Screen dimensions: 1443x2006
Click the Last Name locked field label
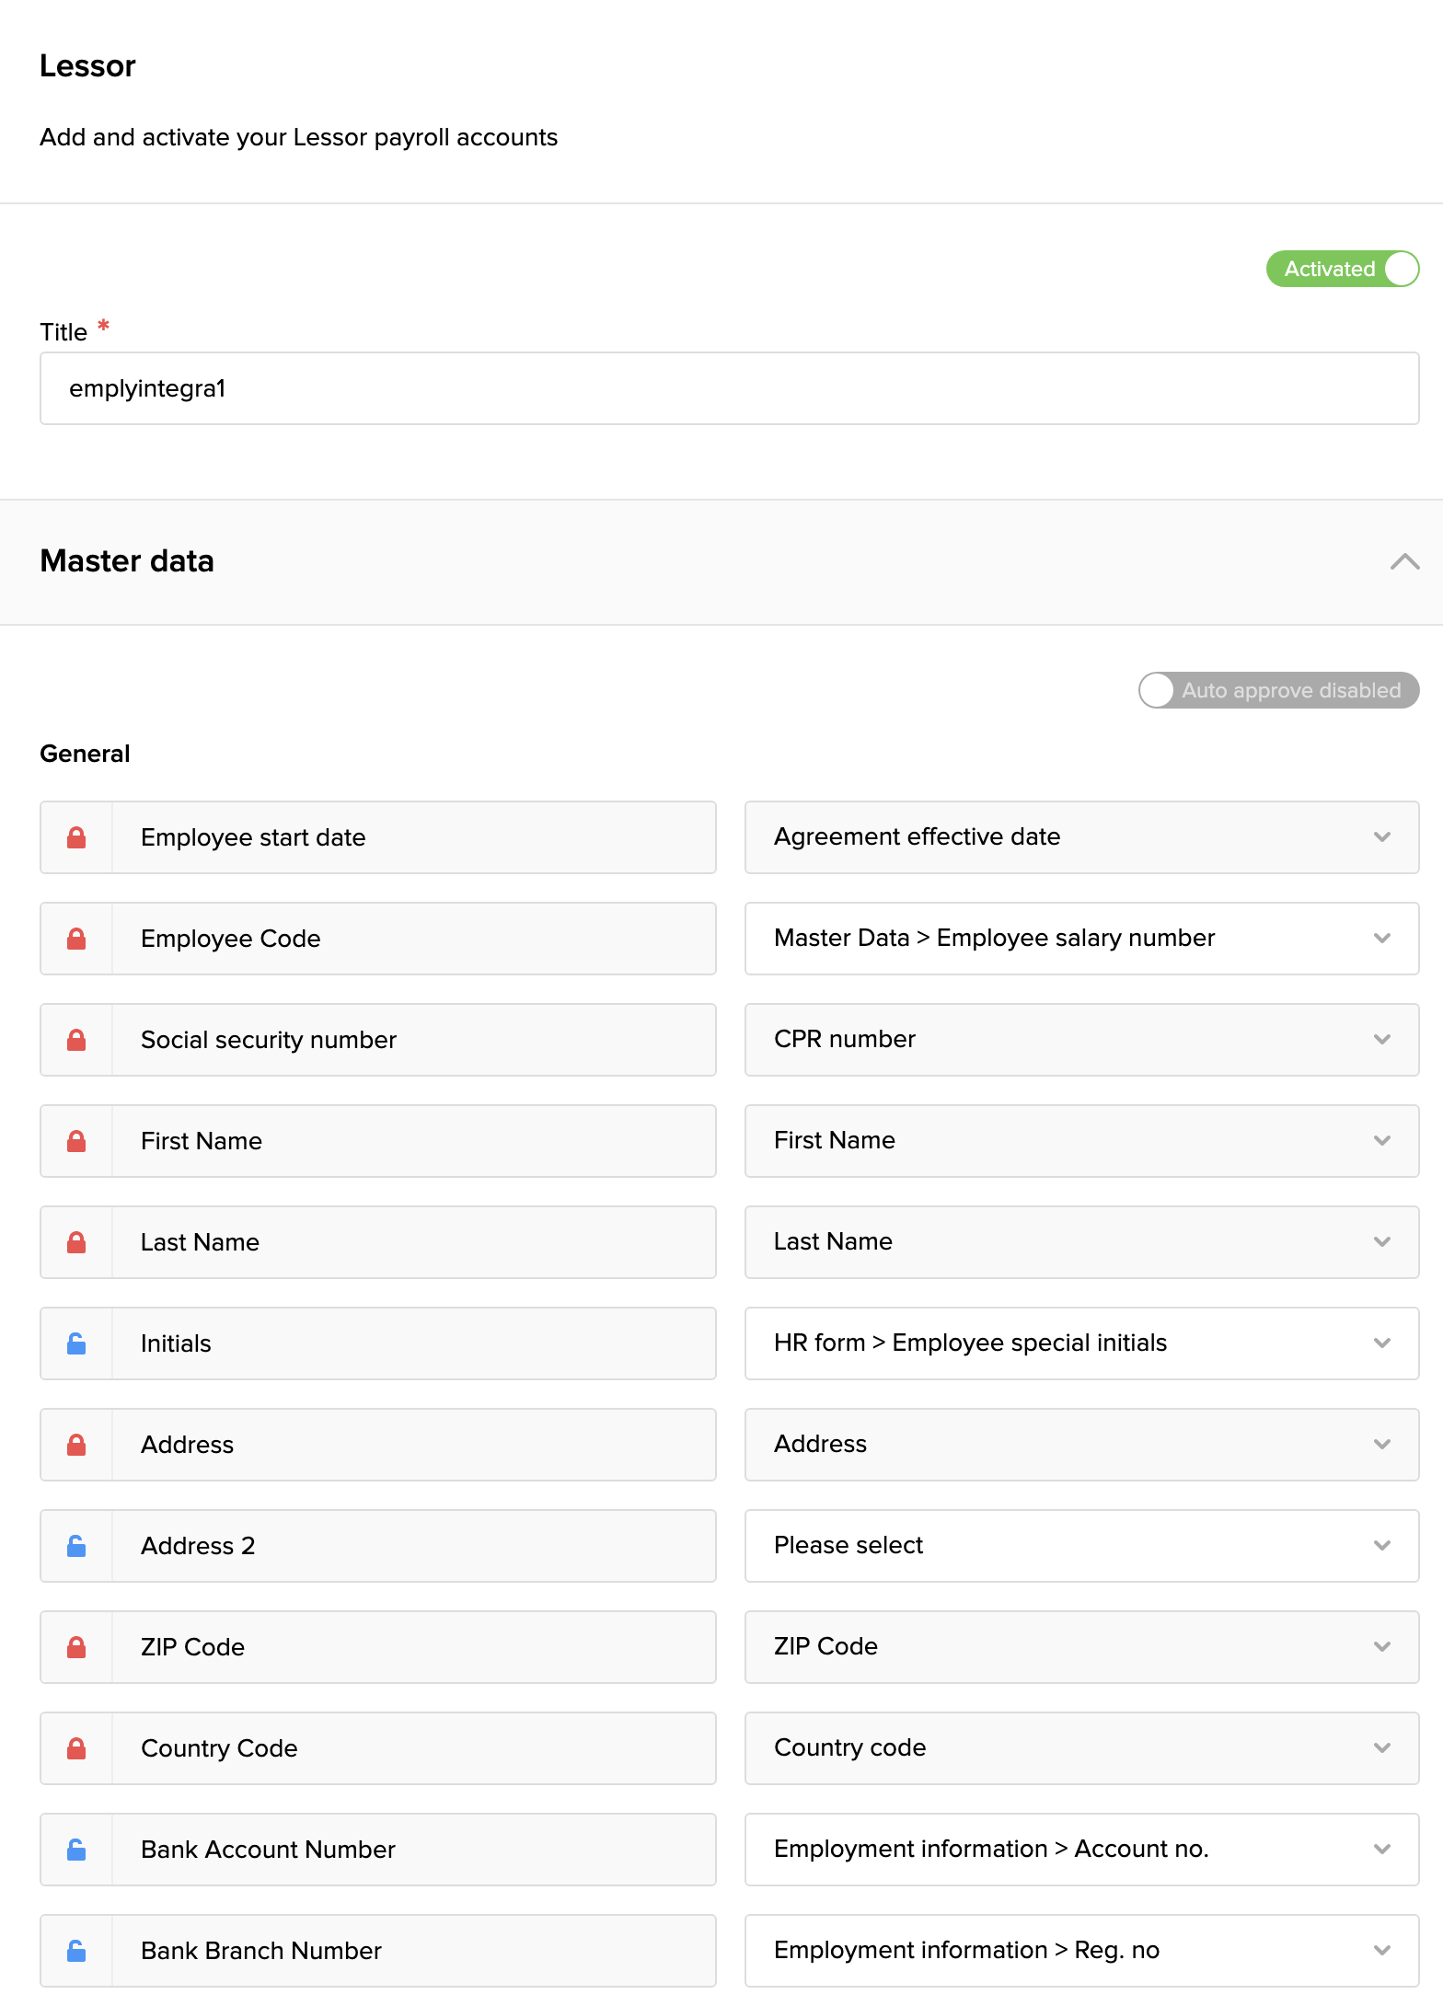(200, 1242)
